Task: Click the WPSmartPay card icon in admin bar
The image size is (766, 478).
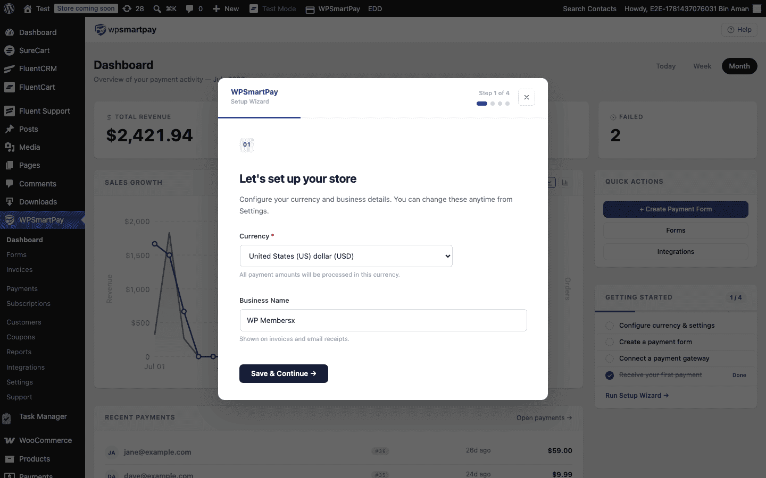Action: click(310, 9)
